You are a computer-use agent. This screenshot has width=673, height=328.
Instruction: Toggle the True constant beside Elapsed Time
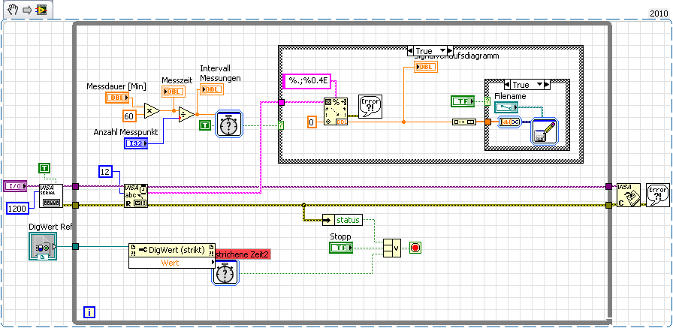click(x=205, y=126)
